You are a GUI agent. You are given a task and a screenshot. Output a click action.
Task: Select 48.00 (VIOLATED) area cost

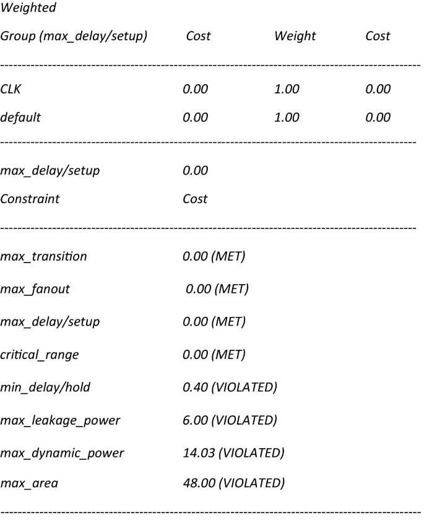click(x=234, y=483)
